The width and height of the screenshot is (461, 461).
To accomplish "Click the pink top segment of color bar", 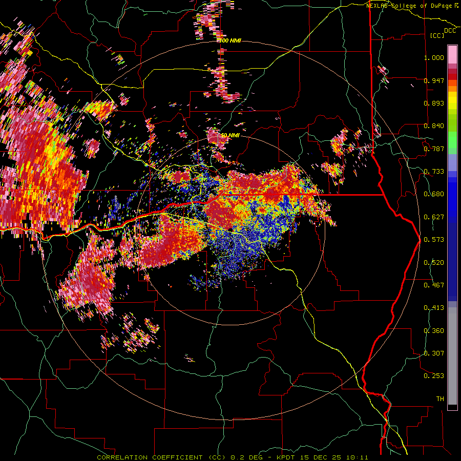I will coord(452,54).
